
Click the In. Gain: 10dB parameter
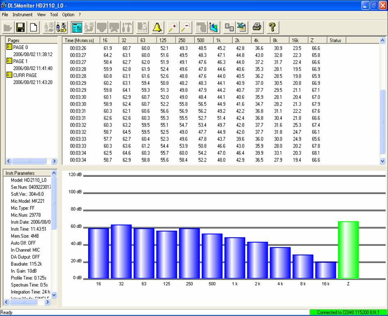[x=23, y=271]
